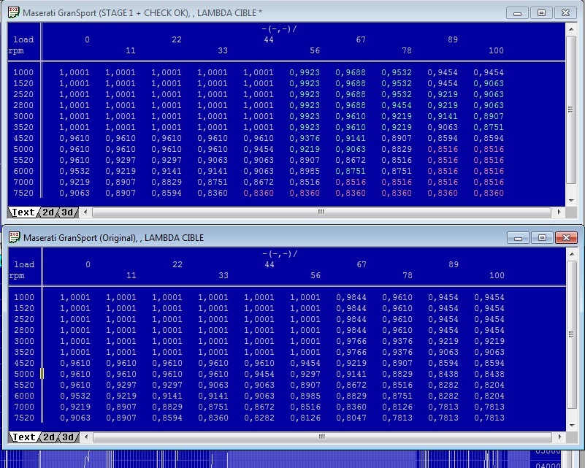This screenshot has width=585, height=468.
Task: Select the Text tab in the Original window
Action: (24, 437)
